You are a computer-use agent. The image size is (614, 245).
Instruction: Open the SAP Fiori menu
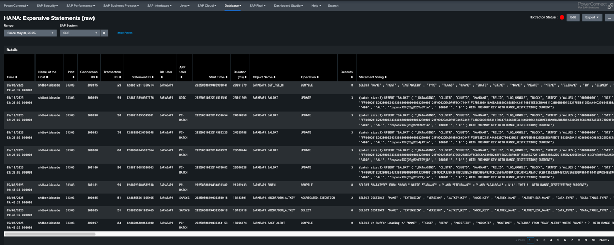click(257, 6)
